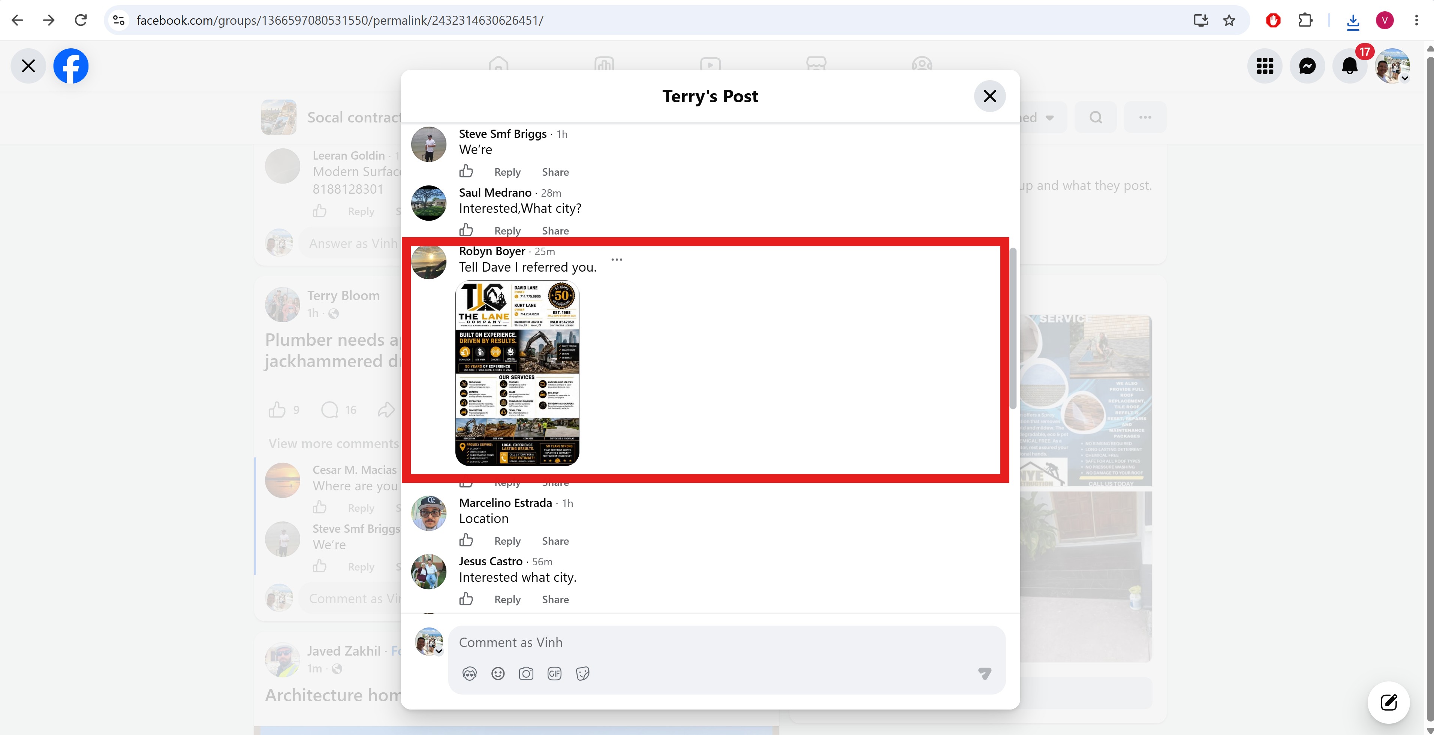Click the X button beside the Facebook logo
This screenshot has height=735, width=1434.
[x=28, y=66]
